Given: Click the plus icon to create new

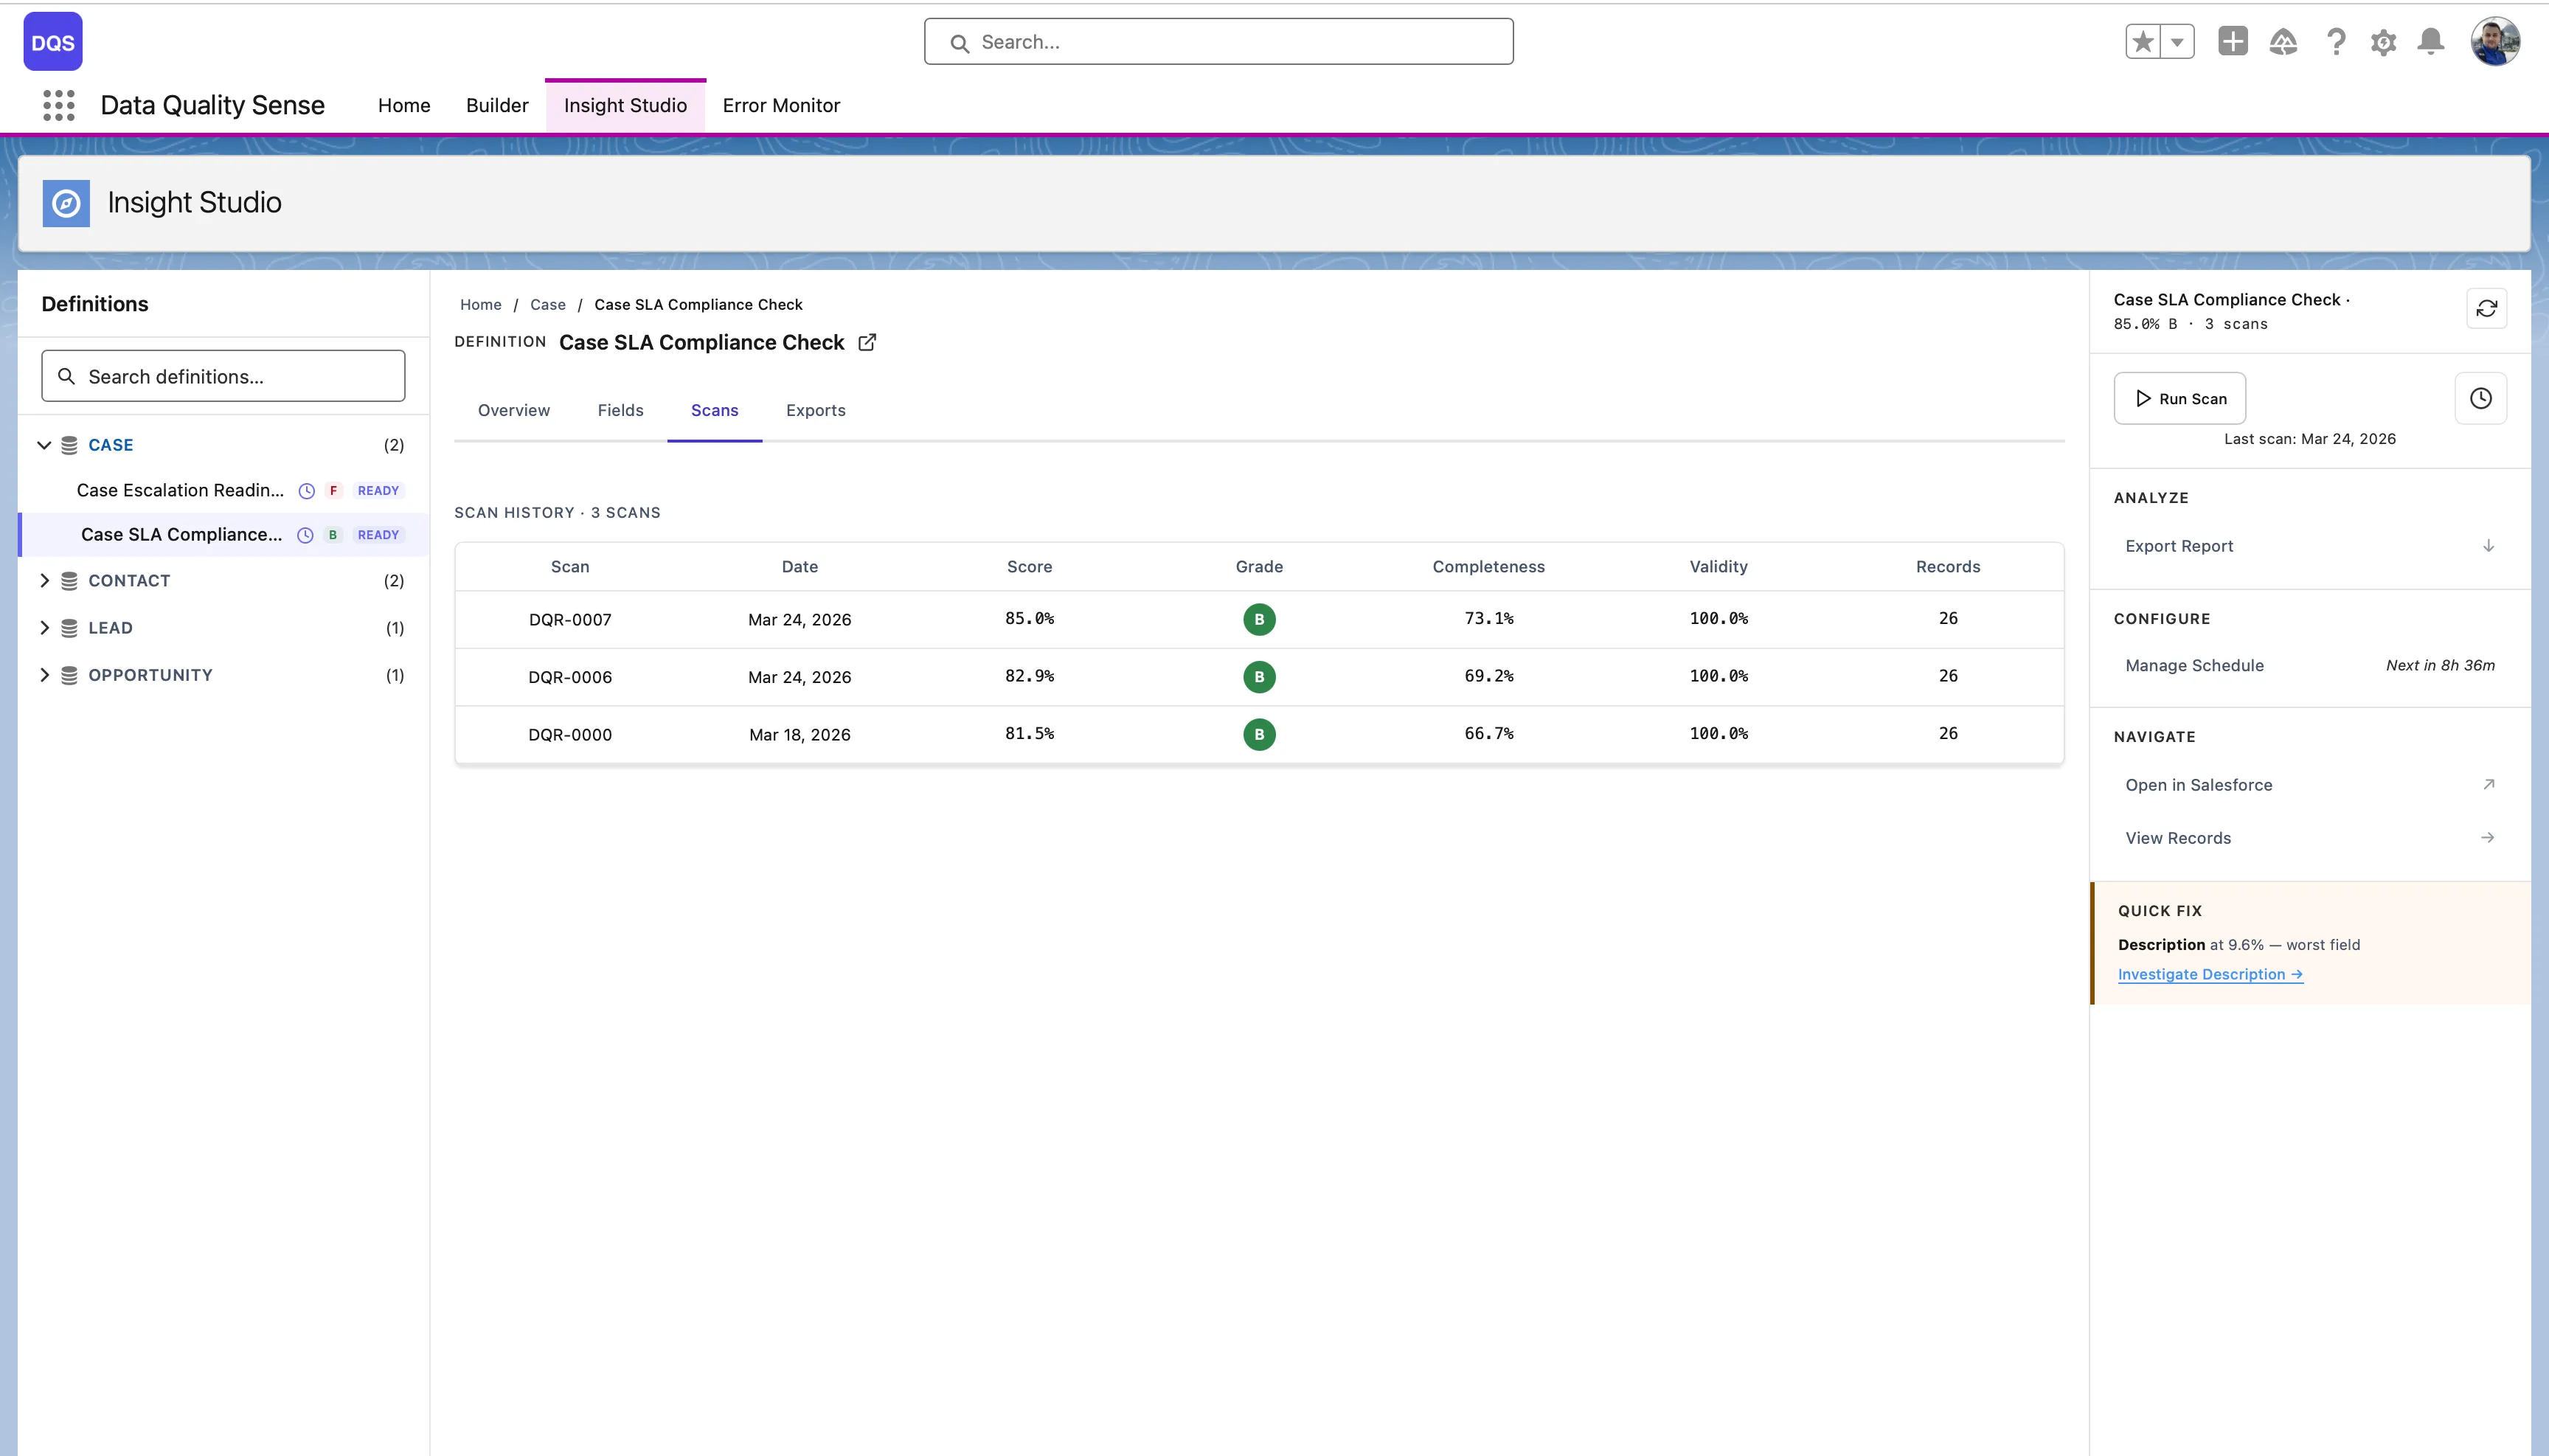Looking at the screenshot, I should click(x=2235, y=41).
